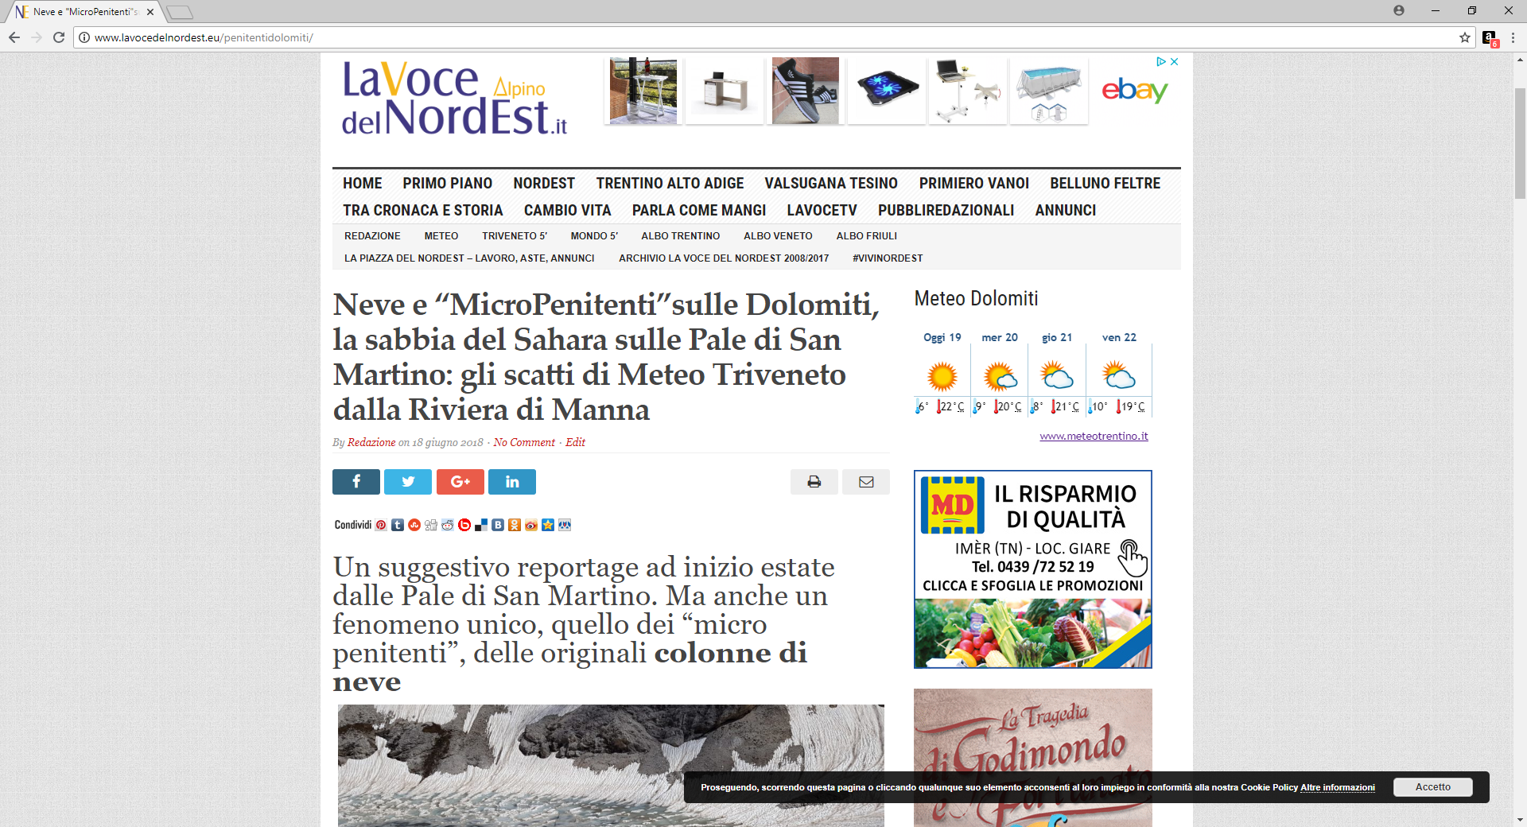Click the address bar URL field
The width and height of the screenshot is (1527, 827).
coord(716,37)
